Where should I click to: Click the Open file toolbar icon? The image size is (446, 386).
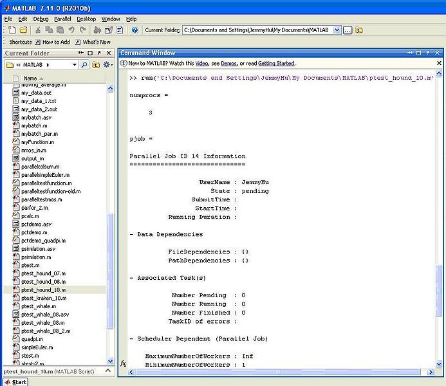tap(23, 30)
